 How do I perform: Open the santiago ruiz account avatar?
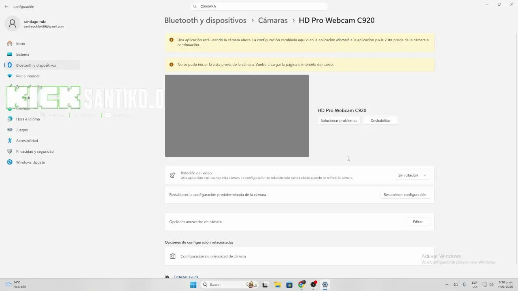13,24
